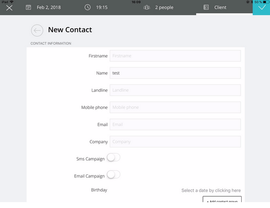Screen dimensions: 270x208
Task: Click the Name field containing test
Action: (x=175, y=73)
